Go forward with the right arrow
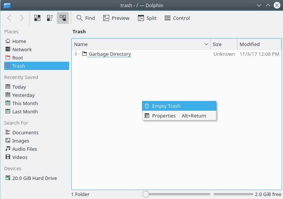The height and width of the screenshot is (199, 283). coord(22,18)
